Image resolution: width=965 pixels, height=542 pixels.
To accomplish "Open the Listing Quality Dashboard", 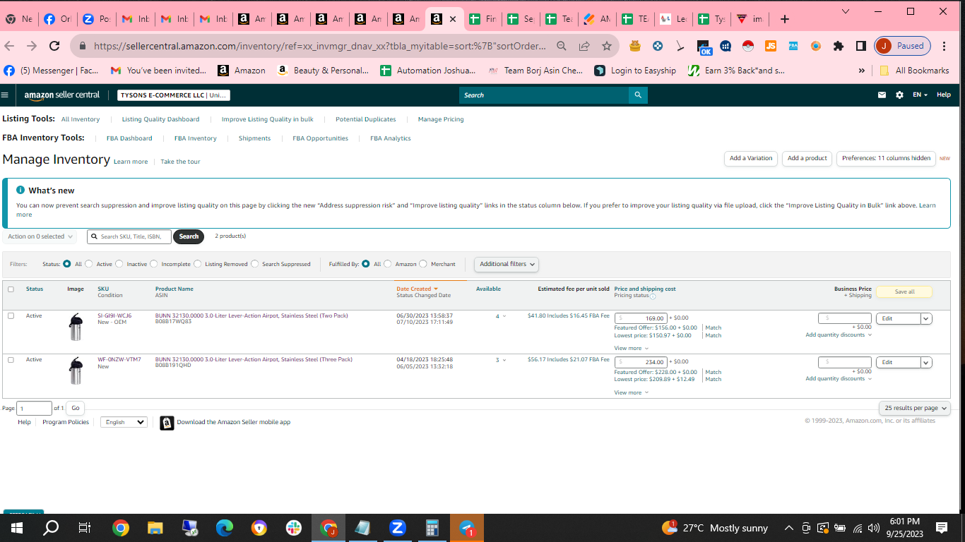I will (x=160, y=119).
